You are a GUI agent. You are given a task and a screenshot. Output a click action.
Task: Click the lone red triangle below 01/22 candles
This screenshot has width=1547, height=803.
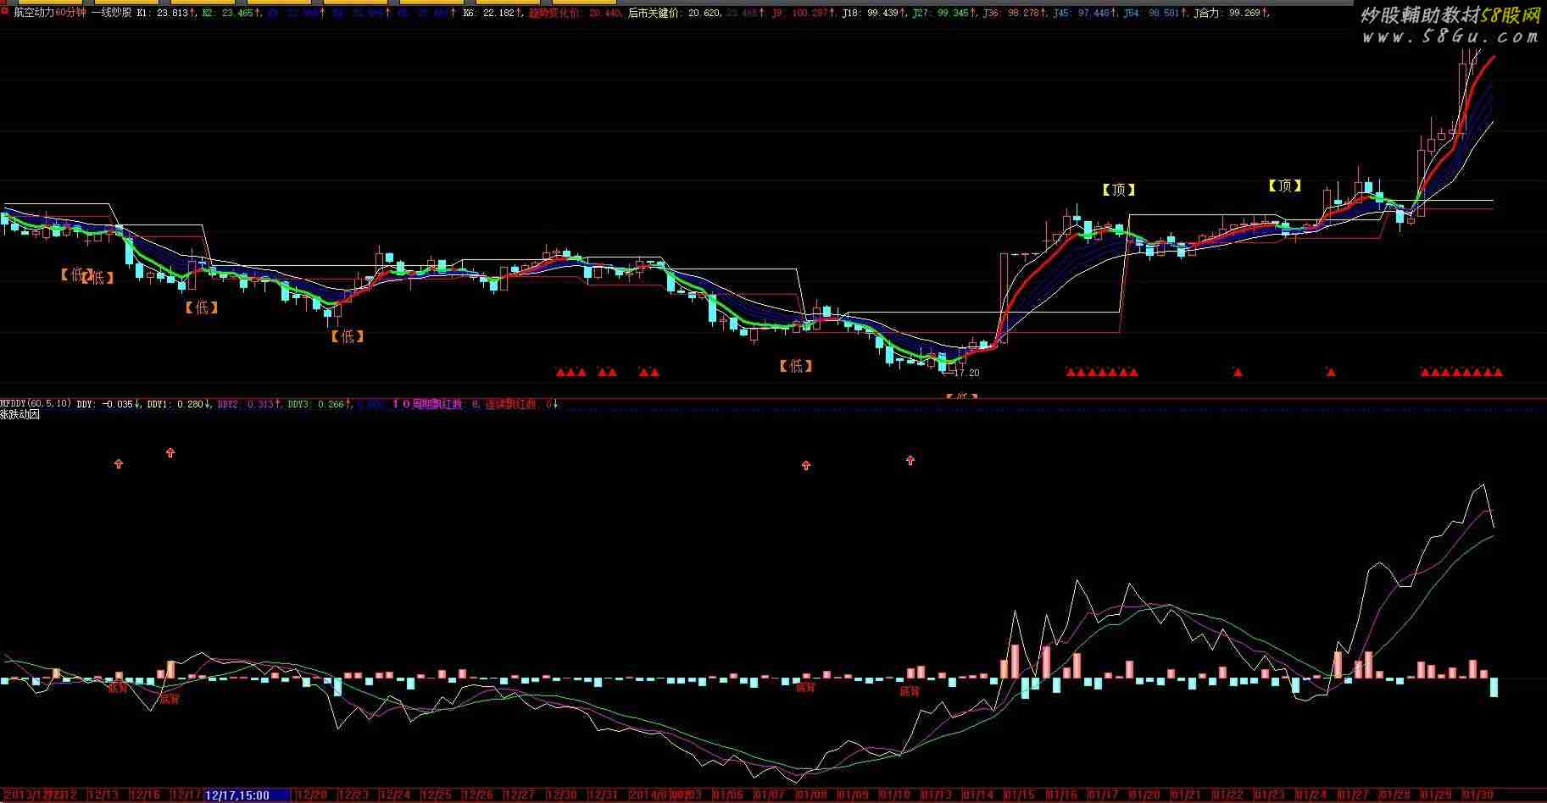1238,372
